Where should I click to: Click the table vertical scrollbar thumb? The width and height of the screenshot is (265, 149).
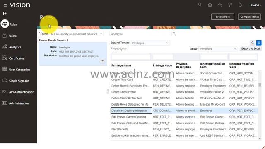coord(260,84)
